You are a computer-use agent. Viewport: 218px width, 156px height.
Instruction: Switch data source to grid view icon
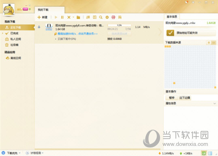214,42
